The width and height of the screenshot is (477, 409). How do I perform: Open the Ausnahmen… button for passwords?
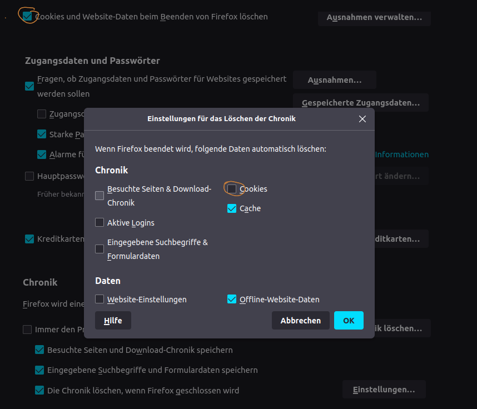coord(335,80)
